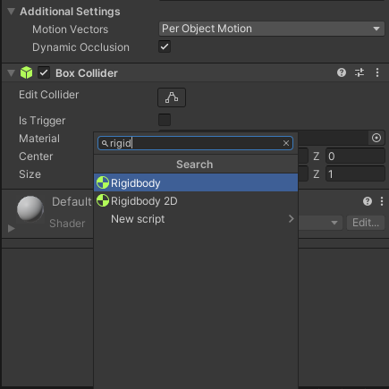Select Rigidbody 2D from results

pos(196,201)
